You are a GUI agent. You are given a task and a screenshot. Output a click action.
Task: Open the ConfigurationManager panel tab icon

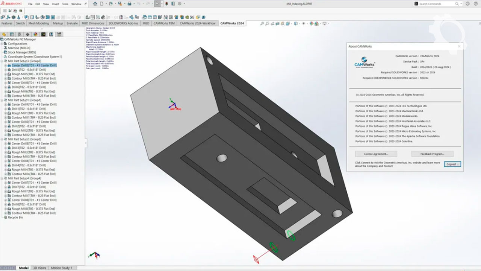[x=20, y=34]
